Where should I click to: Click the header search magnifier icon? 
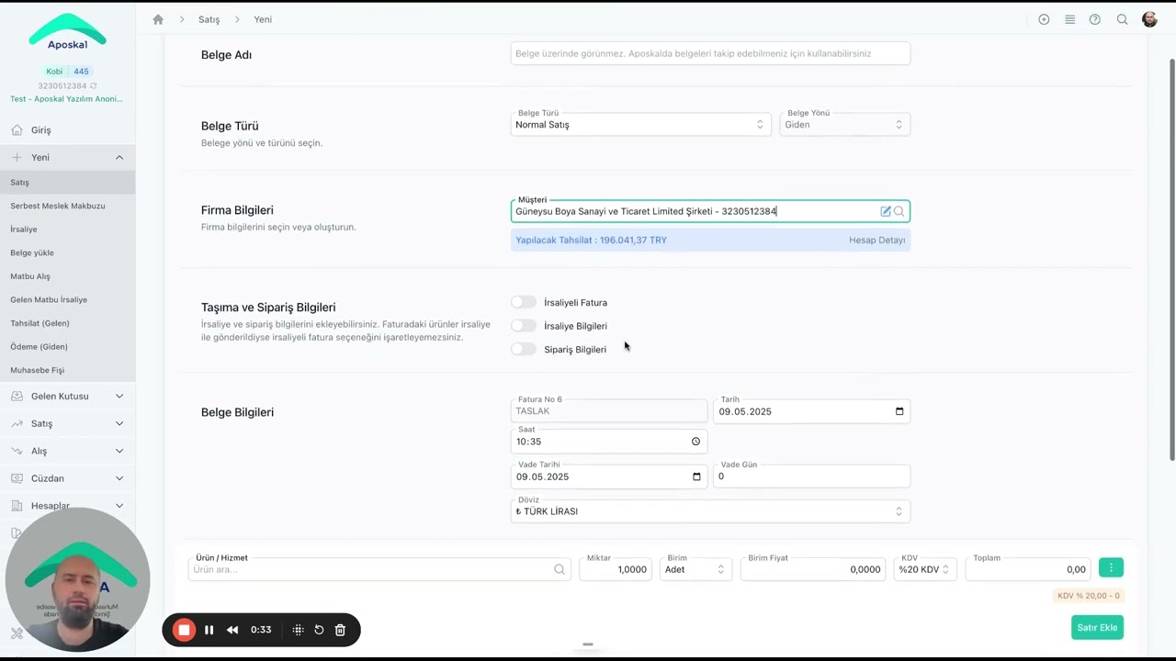pyautogui.click(x=1122, y=19)
